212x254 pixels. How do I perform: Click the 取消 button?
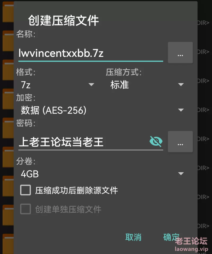coord(133,237)
